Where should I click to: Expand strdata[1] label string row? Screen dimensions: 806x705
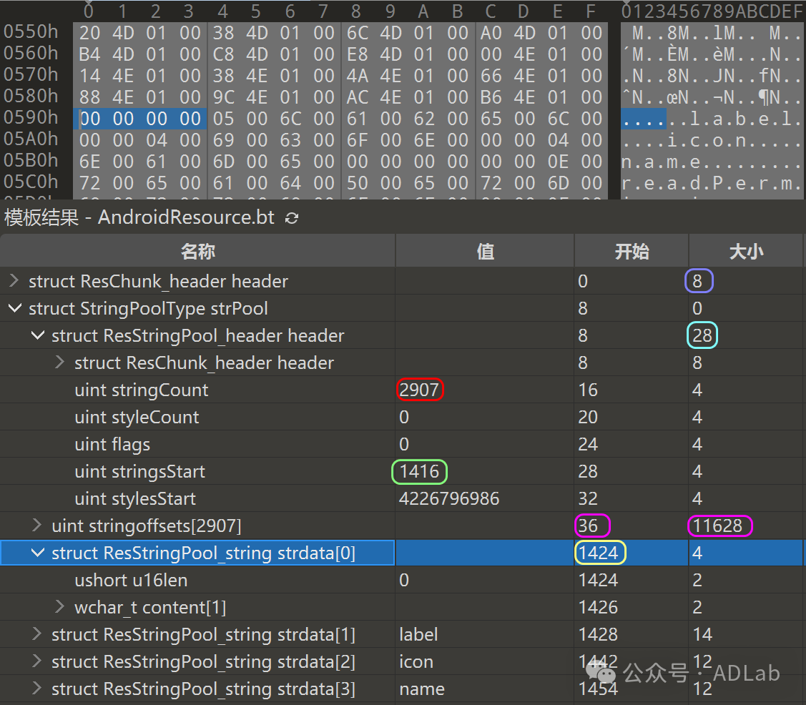click(x=37, y=635)
